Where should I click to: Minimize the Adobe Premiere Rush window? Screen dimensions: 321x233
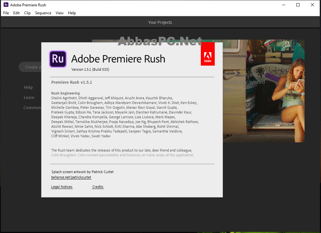[284, 5]
